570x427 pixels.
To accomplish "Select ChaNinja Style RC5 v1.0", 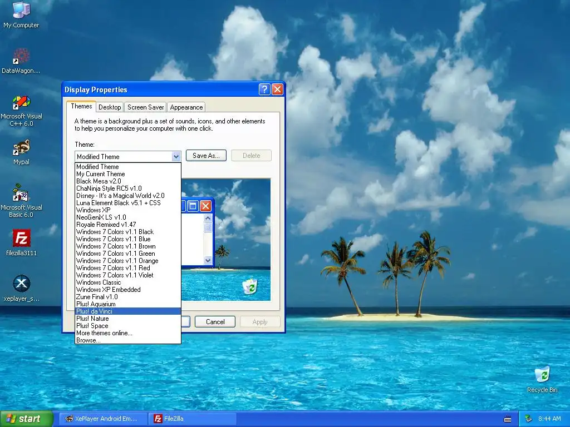I will [128, 188].
